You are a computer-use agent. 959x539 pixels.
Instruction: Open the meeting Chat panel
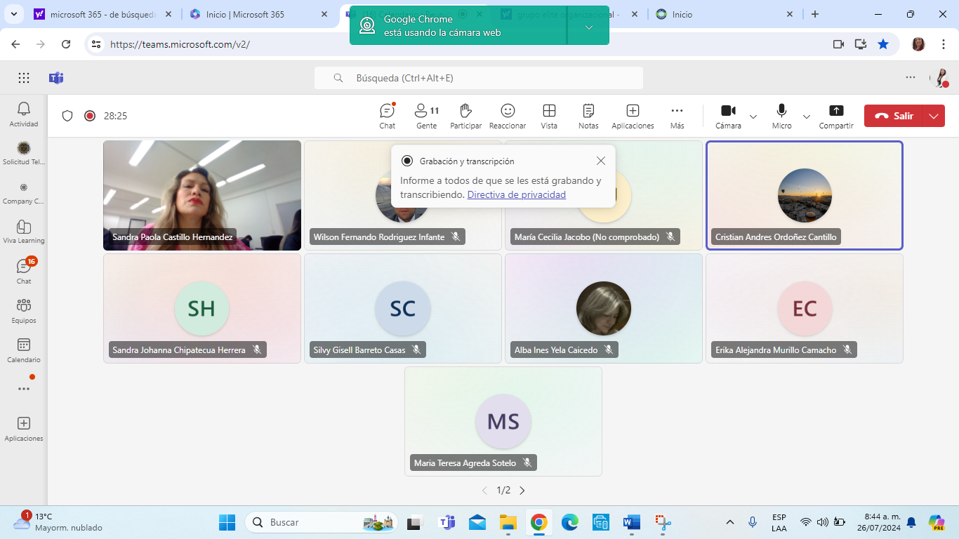click(x=388, y=117)
